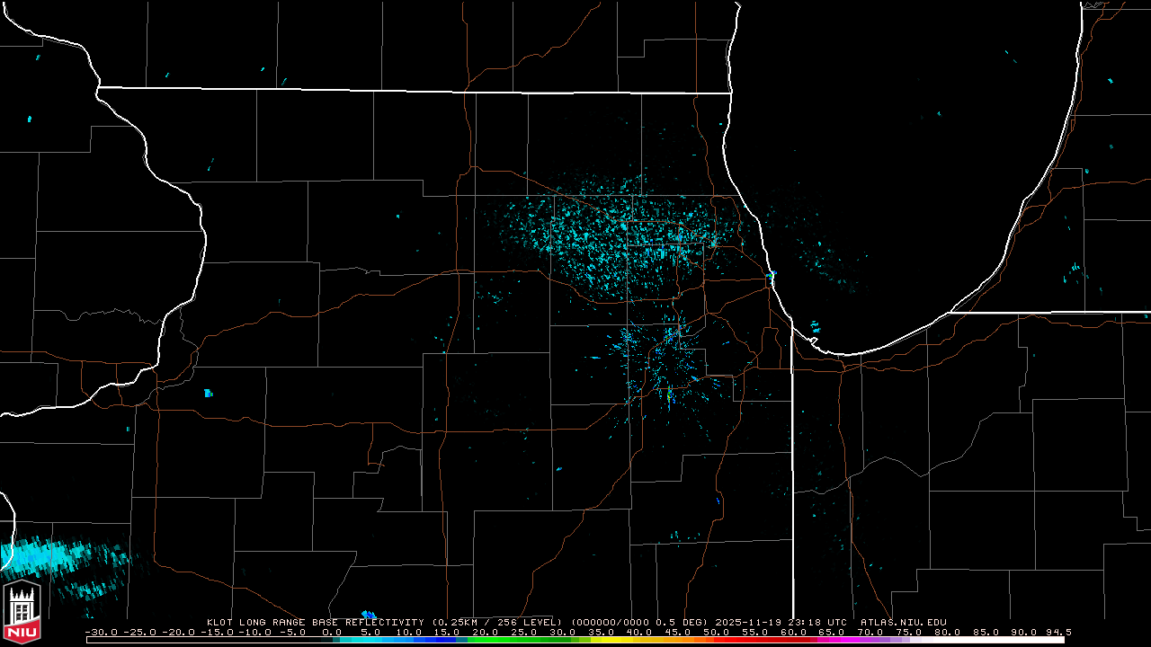Click the small cyan echo at bottom edge center
This screenshot has width=1151, height=647.
click(x=368, y=615)
